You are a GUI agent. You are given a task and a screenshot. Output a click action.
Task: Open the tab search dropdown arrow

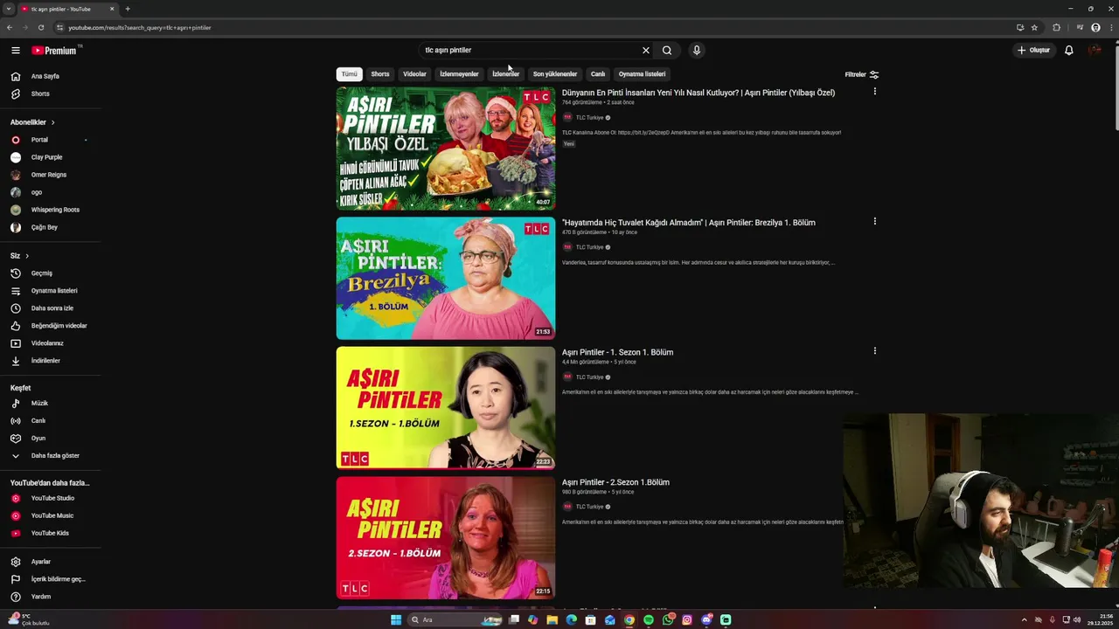click(x=8, y=9)
